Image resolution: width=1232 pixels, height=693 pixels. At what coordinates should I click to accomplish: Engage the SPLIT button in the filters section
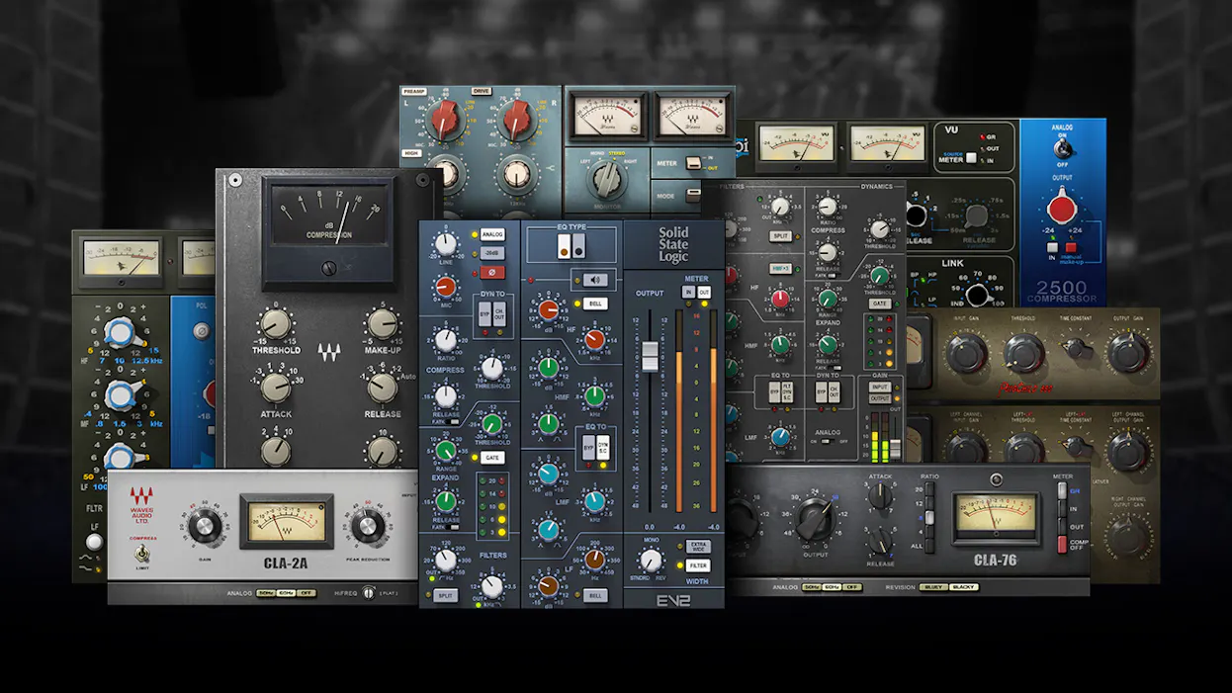tap(447, 595)
